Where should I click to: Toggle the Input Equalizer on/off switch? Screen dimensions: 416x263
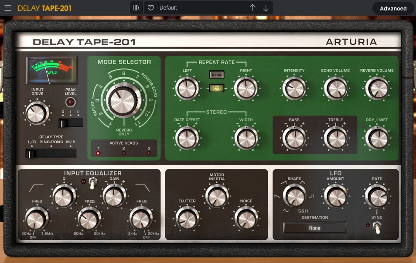(x=93, y=183)
